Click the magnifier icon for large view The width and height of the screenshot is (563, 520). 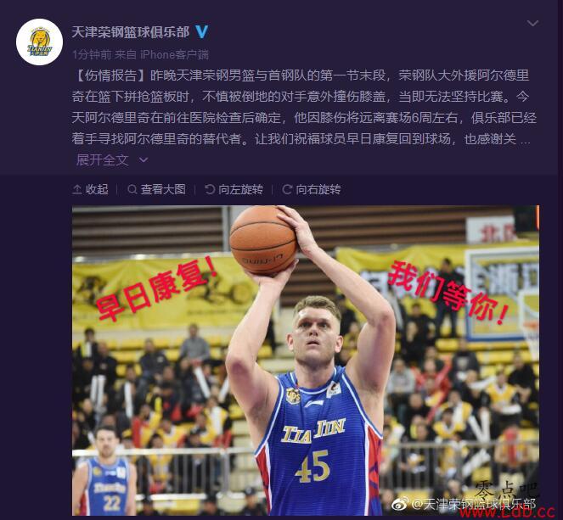[x=132, y=189]
